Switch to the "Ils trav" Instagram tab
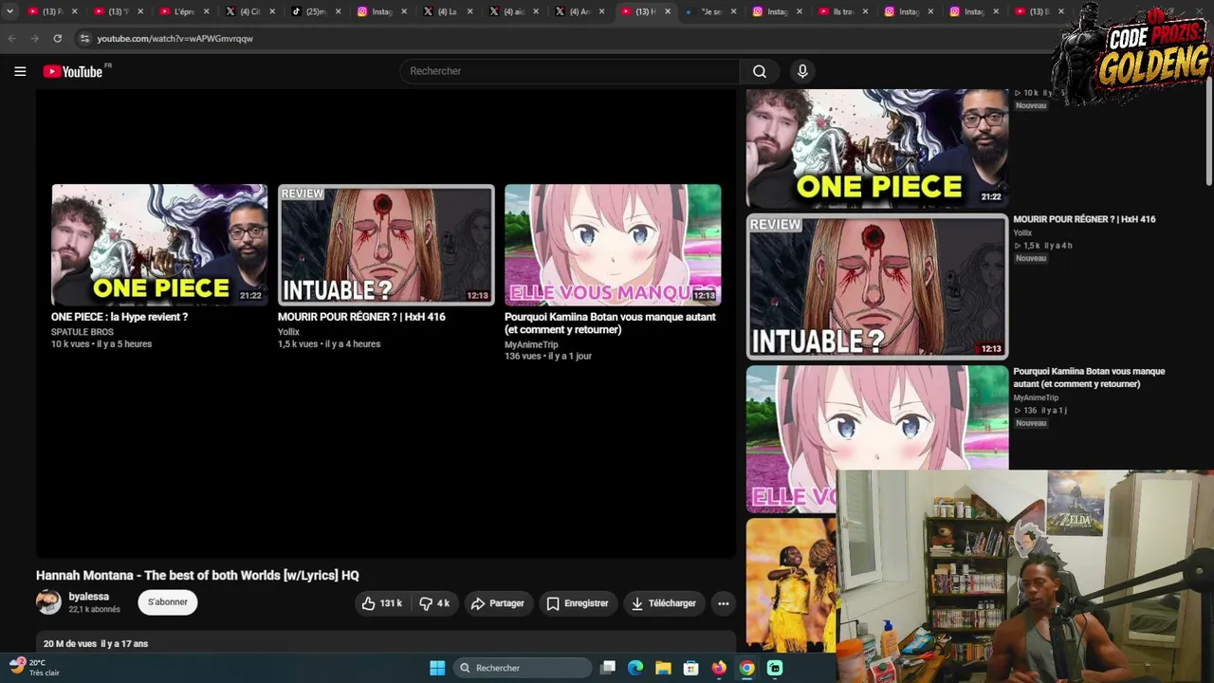The image size is (1214, 683). pyautogui.click(x=843, y=11)
